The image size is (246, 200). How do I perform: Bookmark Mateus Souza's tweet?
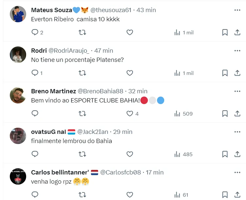(225, 32)
